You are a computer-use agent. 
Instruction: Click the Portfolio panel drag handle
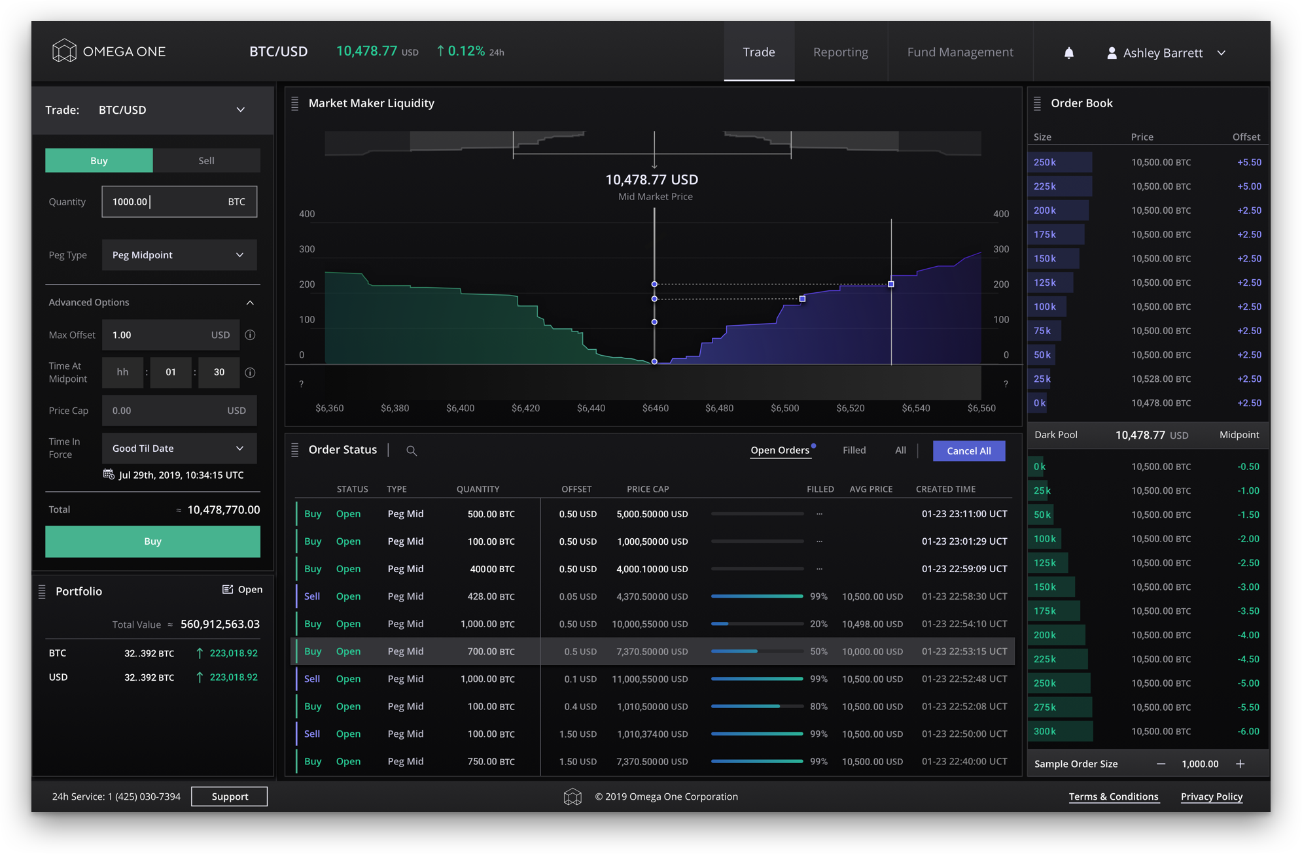[x=42, y=592]
